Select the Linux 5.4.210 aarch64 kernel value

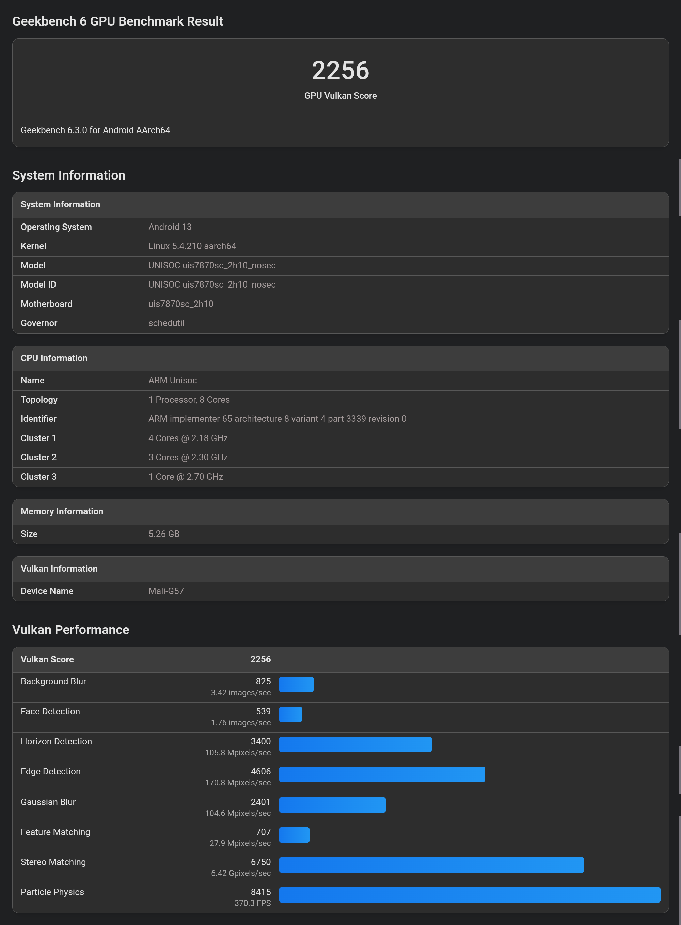(x=192, y=246)
